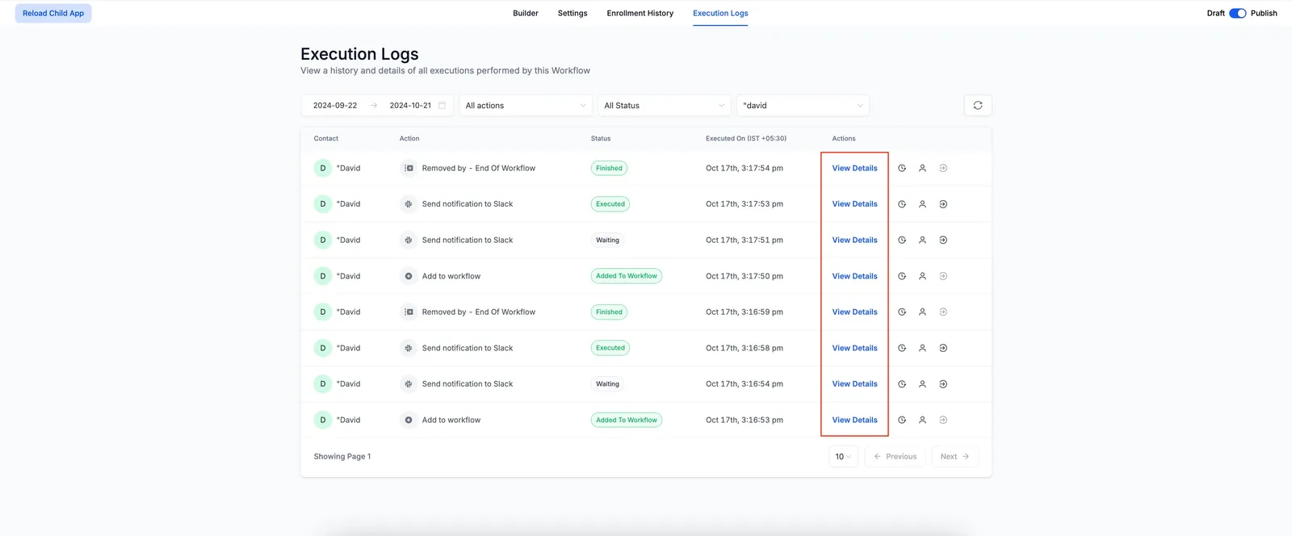1292x536 pixels.
Task: Select the Execution Logs tab
Action: pos(720,13)
